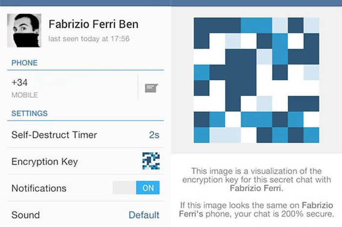Click the contact name Fabrizio Ferri Ben
The width and height of the screenshot is (342, 227).
pos(93,24)
